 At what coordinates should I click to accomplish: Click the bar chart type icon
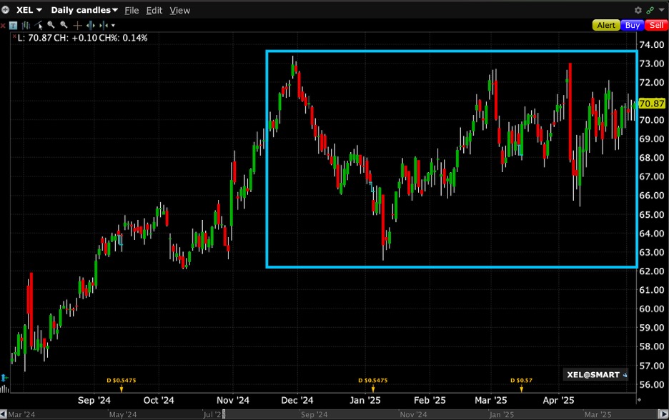tap(26, 25)
